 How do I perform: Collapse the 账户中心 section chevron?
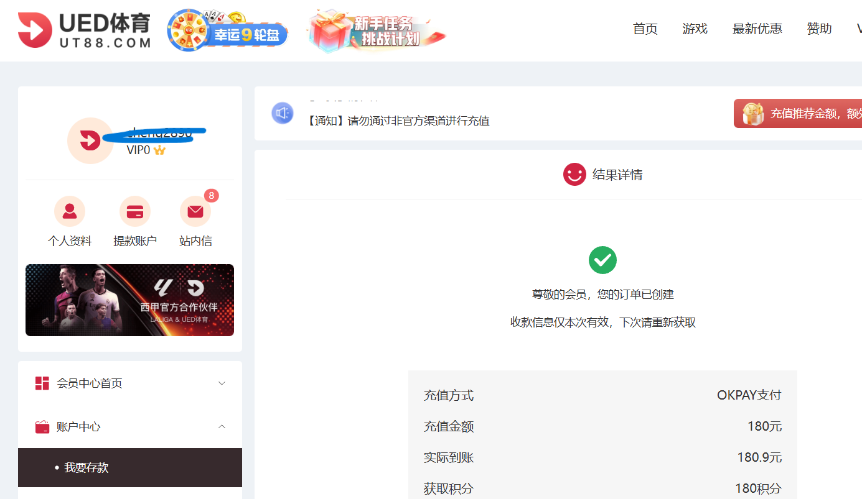pos(222,427)
